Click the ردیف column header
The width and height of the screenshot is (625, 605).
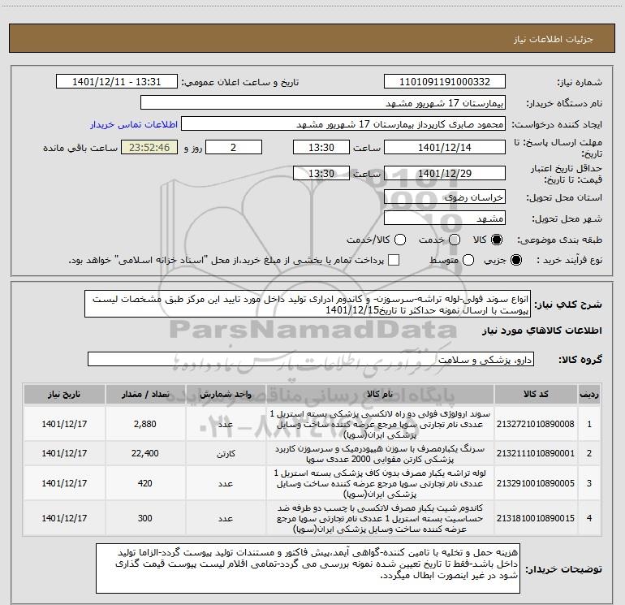click(x=589, y=394)
